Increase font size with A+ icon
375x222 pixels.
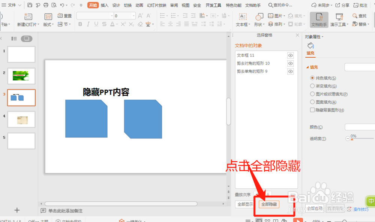pyautogui.click(x=140, y=16)
